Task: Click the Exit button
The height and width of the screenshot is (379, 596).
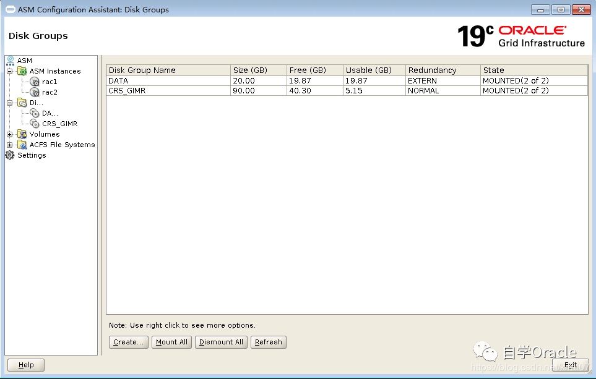Action: coord(571,365)
